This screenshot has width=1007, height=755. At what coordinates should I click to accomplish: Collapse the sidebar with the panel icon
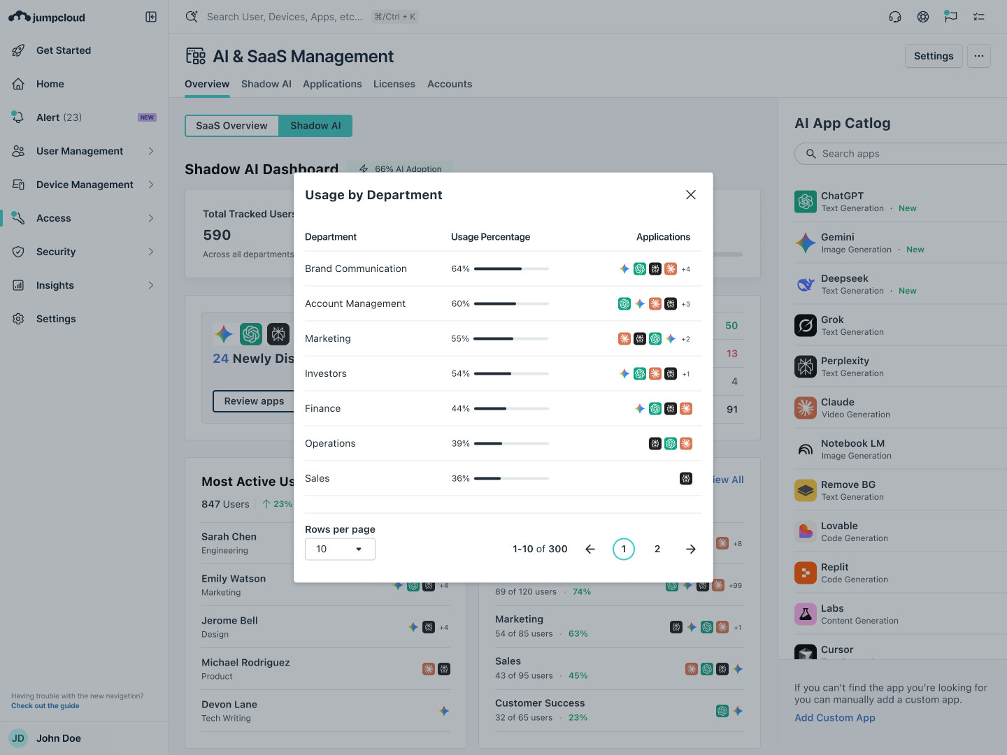pos(151,17)
